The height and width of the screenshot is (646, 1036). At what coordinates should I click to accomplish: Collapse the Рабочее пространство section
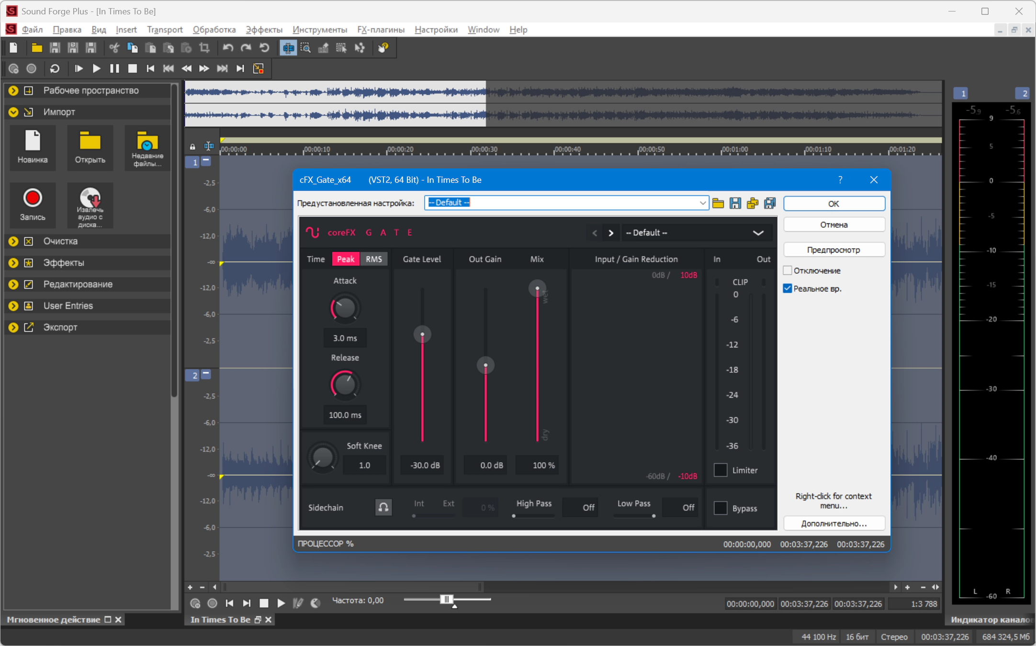(13, 90)
